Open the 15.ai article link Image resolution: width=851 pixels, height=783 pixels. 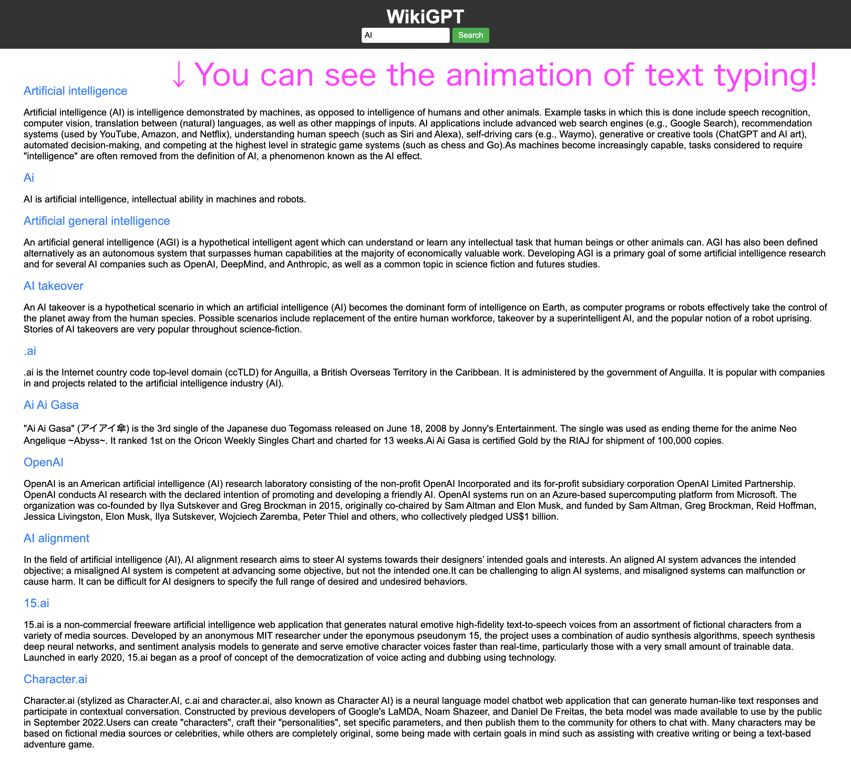point(36,603)
